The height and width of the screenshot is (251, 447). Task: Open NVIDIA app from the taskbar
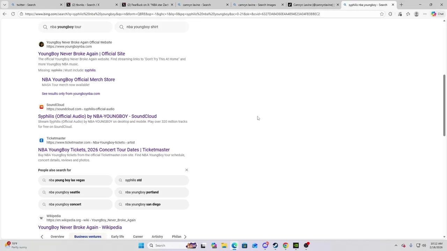(x=296, y=245)
